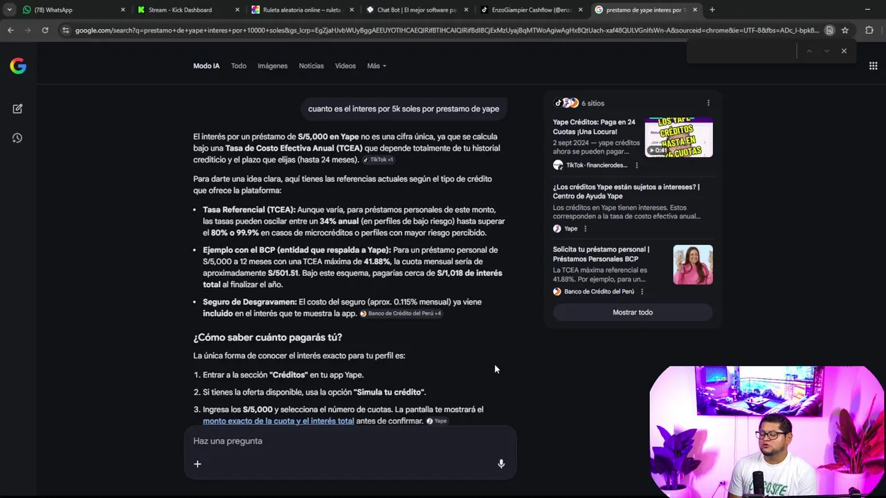Open the Extensions puzzle icon
The image size is (886, 498).
pyautogui.click(x=869, y=30)
